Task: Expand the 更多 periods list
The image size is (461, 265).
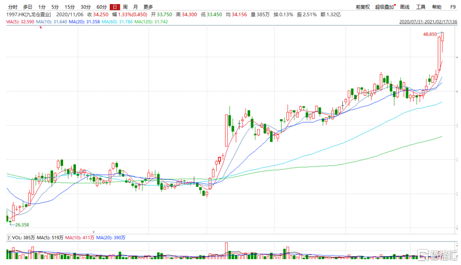Action: tap(148, 7)
